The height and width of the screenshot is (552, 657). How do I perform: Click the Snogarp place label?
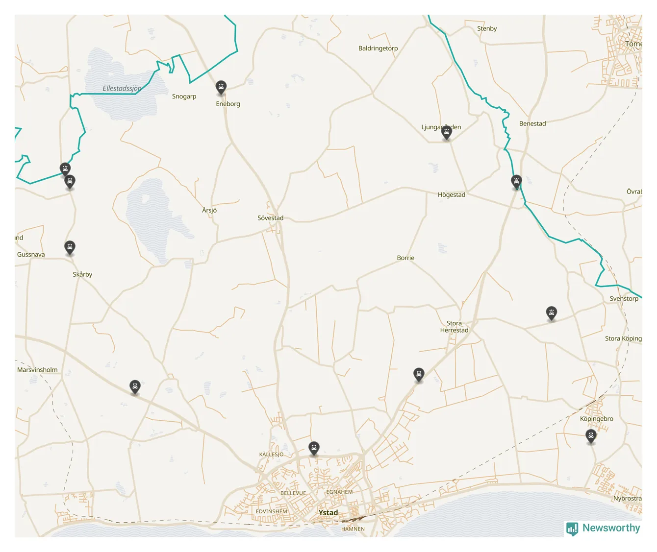pos(184,96)
